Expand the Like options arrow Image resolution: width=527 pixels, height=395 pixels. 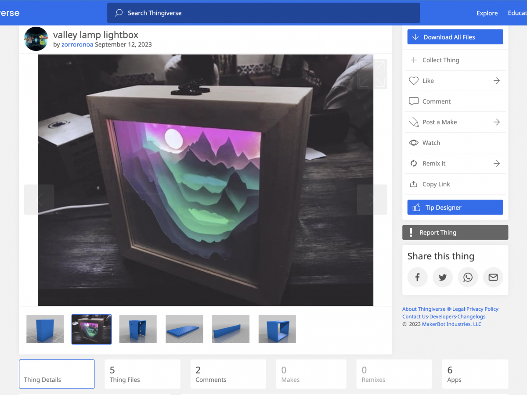496,81
